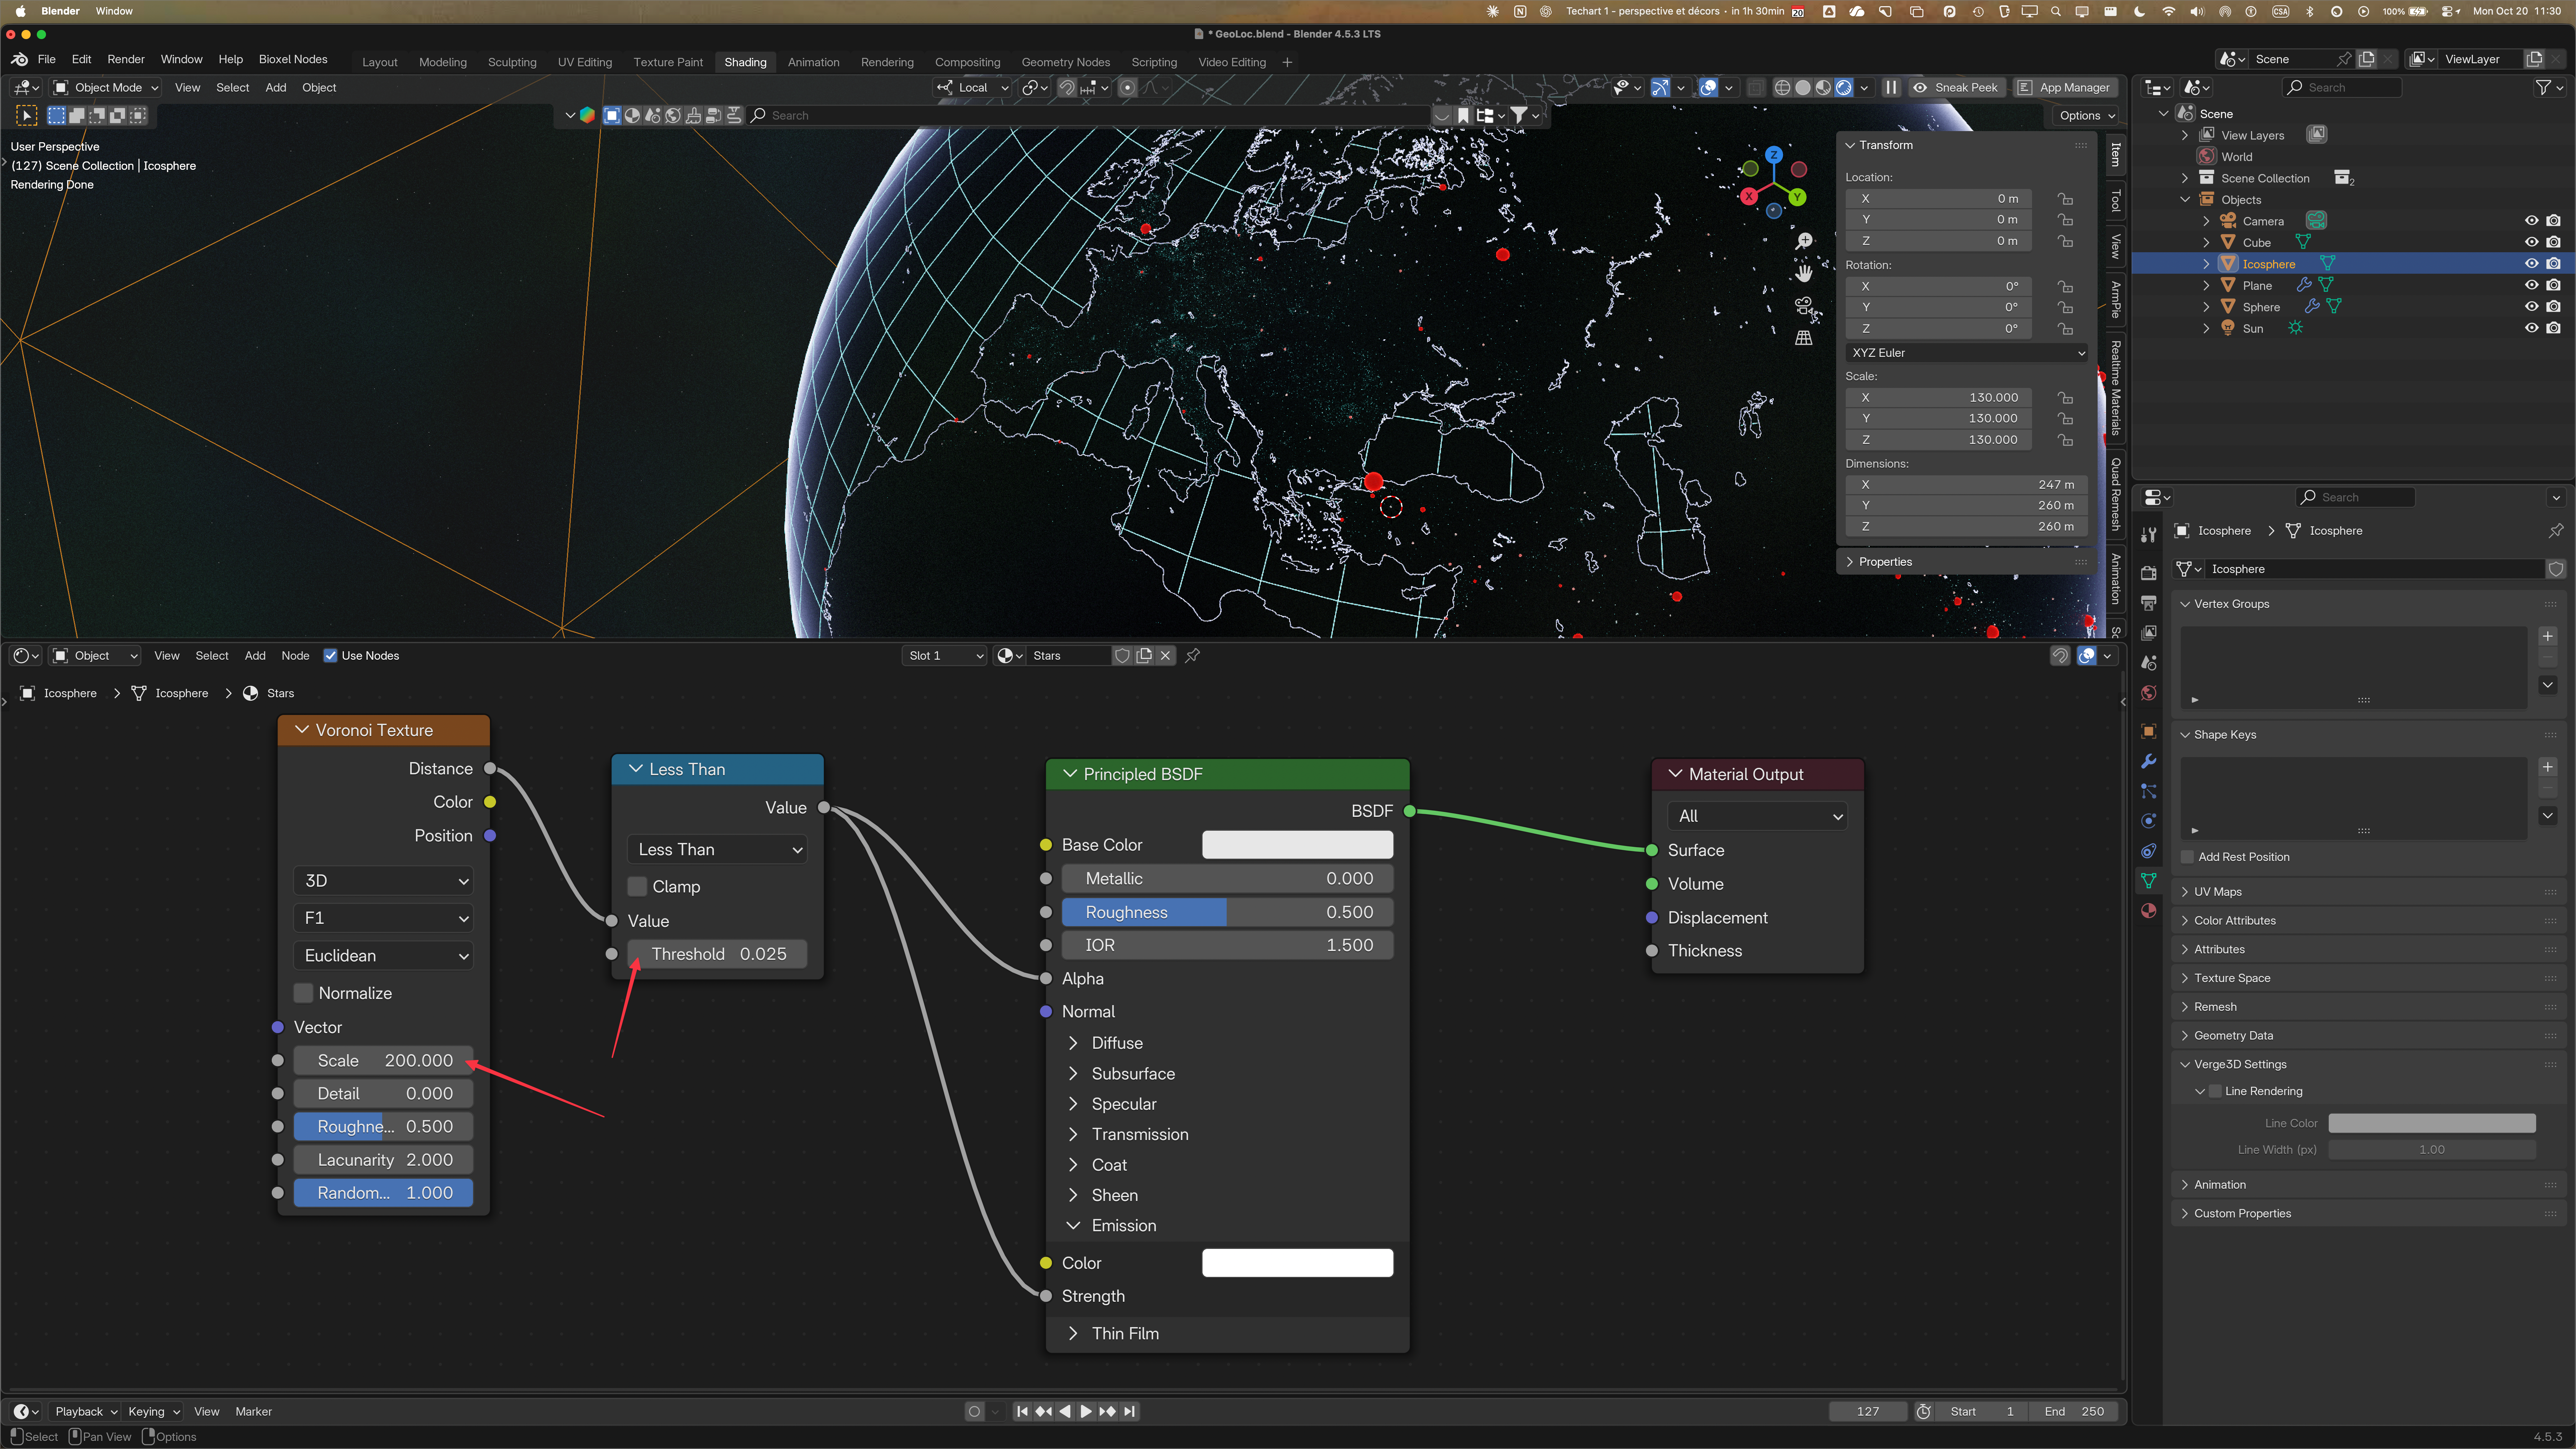This screenshot has width=2576, height=1449.
Task: Click the zoom magnifier gizmo in viewport
Action: click(1804, 241)
